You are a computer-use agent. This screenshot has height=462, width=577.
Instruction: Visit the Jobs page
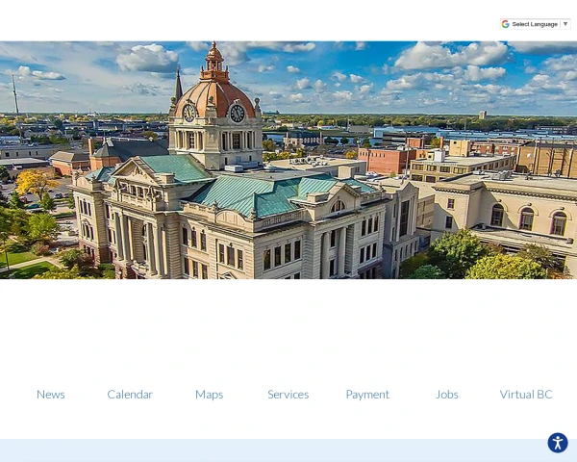pyautogui.click(x=447, y=395)
